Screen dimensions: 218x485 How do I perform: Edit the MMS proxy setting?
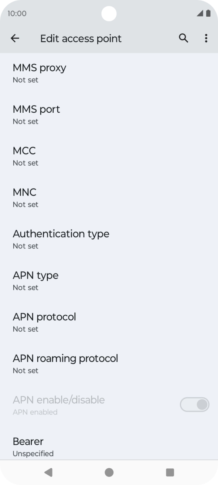click(x=109, y=73)
